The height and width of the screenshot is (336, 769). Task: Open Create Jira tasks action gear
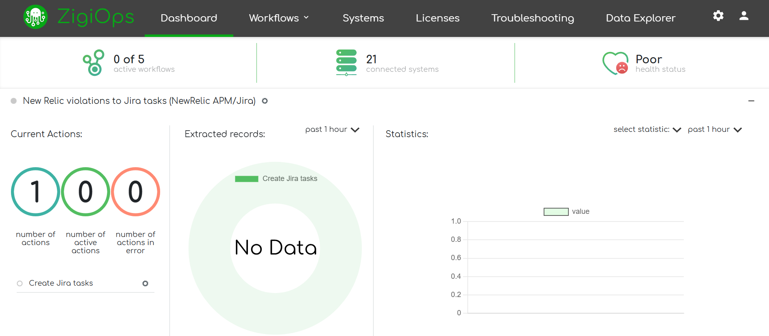(145, 284)
